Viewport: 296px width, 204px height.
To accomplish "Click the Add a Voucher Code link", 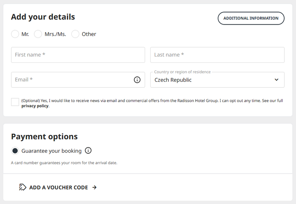I will click(59, 188).
